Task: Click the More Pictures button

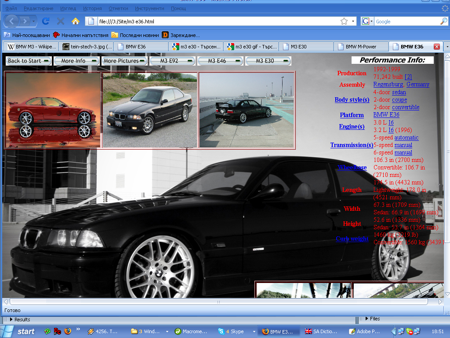Action: 124,61
